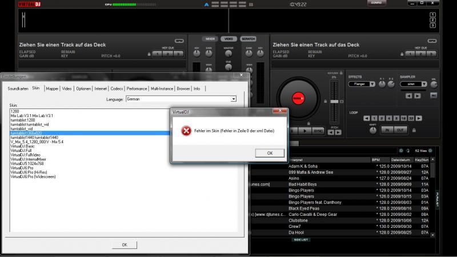Play the sample with Sampler right arrow
The height and width of the screenshot is (257, 457).
click(x=418, y=95)
